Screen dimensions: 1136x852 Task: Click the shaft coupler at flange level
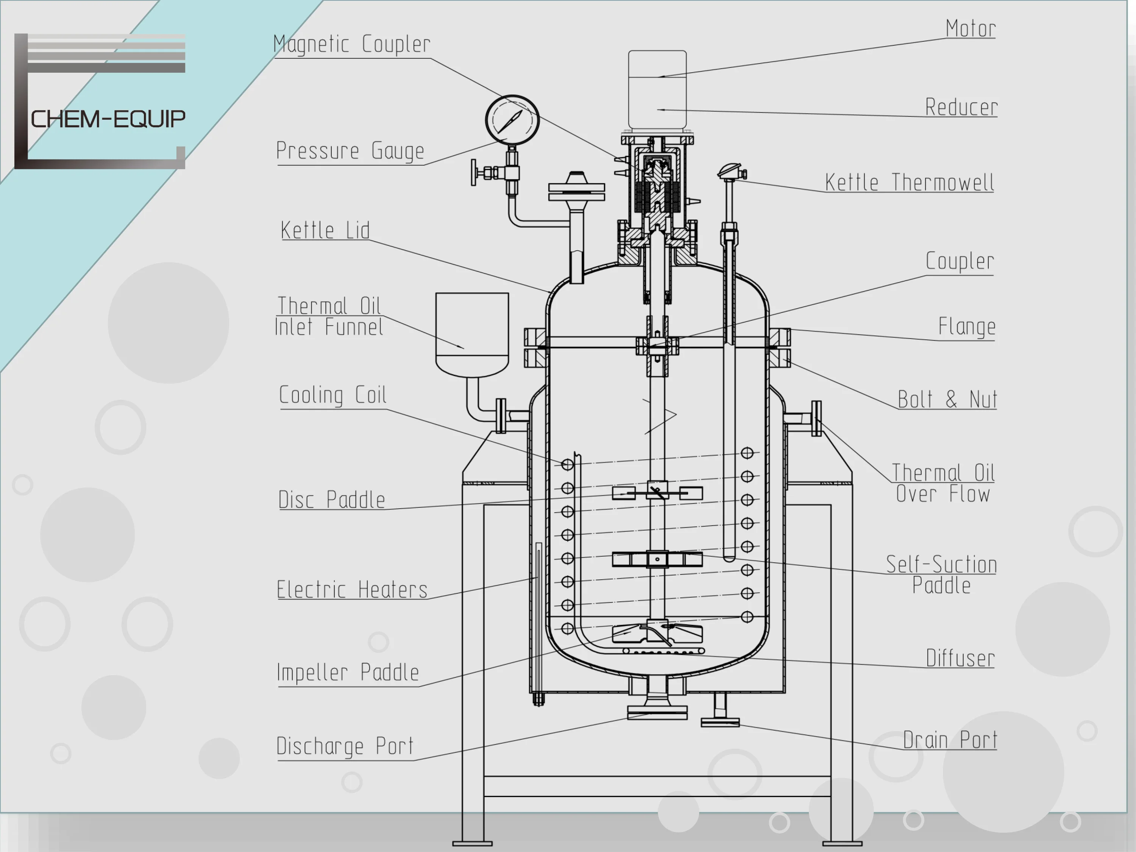tap(657, 346)
